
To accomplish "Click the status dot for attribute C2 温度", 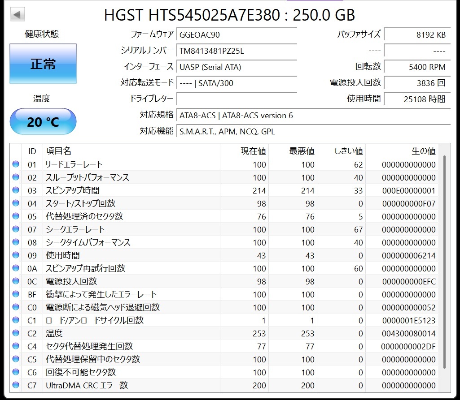I will [16, 333].
